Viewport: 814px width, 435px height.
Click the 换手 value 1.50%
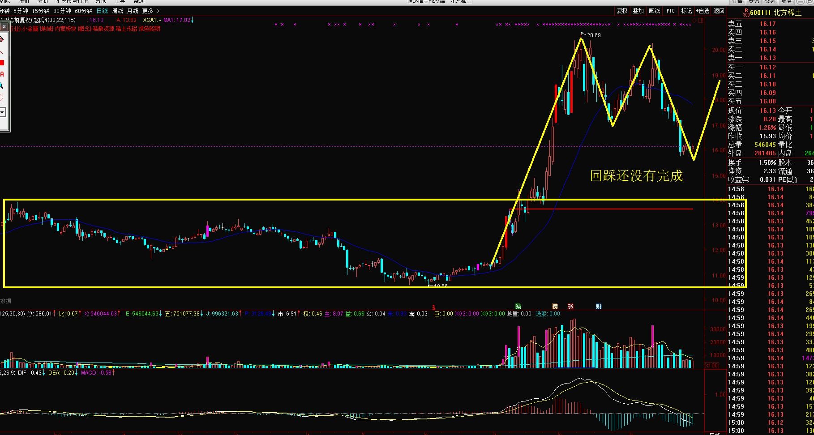(767, 162)
